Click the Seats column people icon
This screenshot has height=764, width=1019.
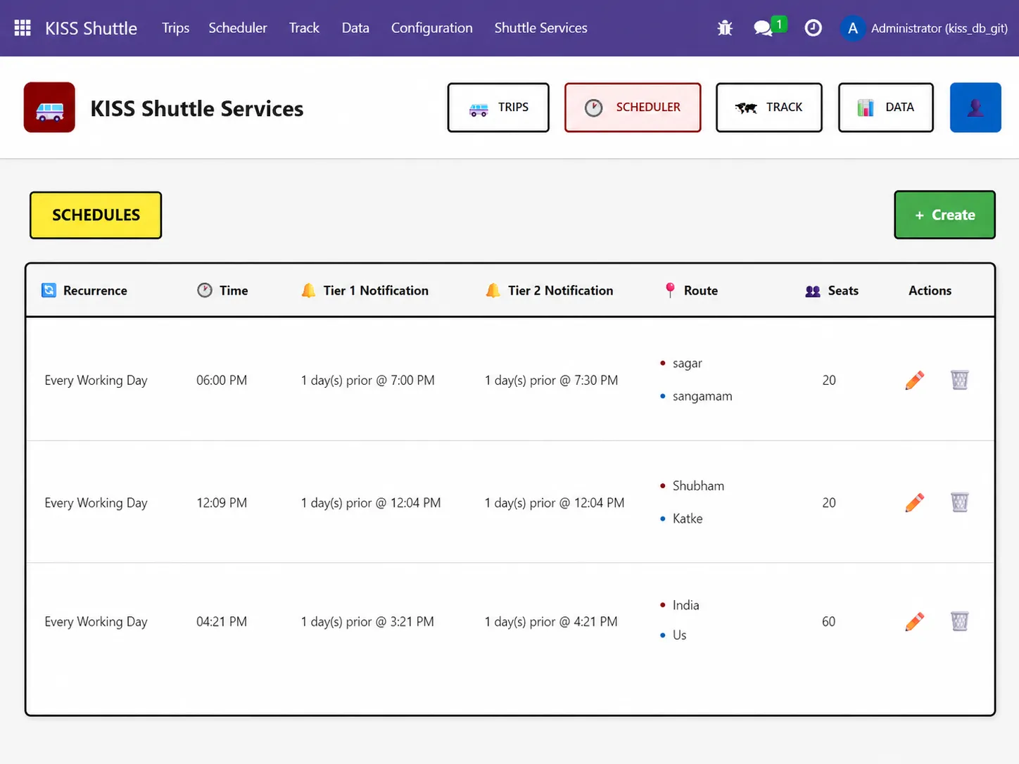pyautogui.click(x=813, y=291)
